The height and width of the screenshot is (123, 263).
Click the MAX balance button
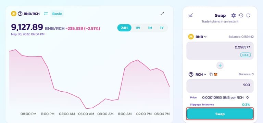[x=246, y=55]
